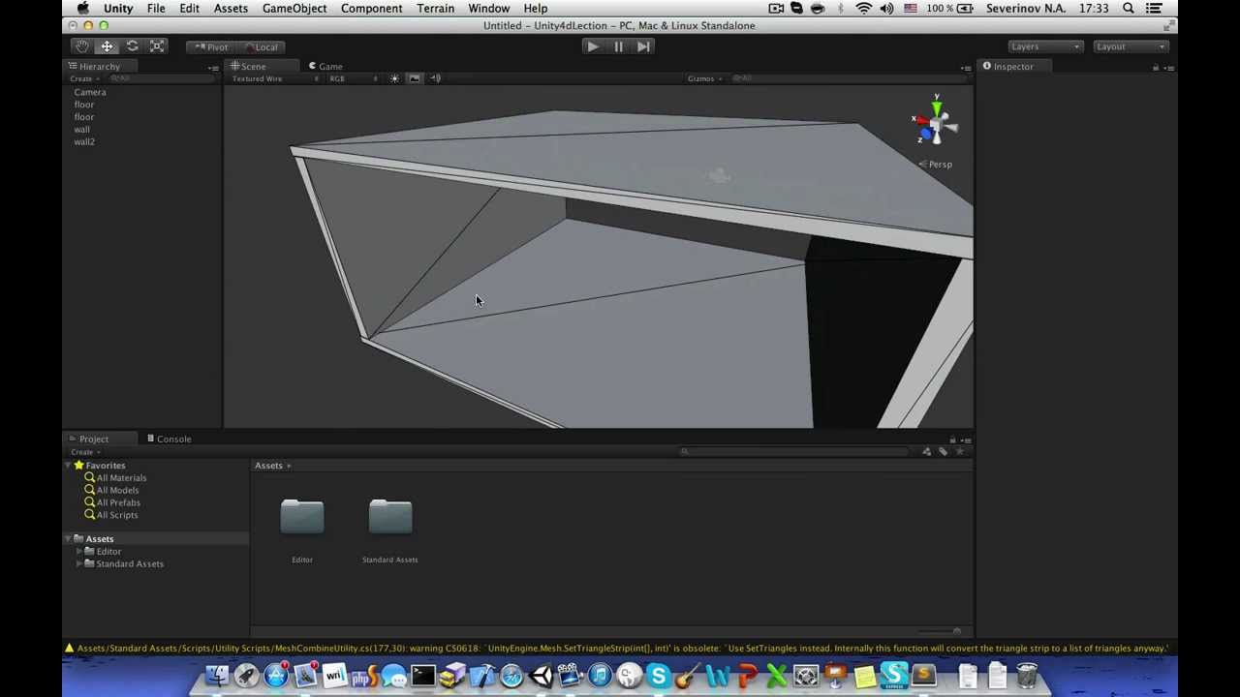Expand the Editor folder in tree
This screenshot has width=1240, height=697.
79,552
